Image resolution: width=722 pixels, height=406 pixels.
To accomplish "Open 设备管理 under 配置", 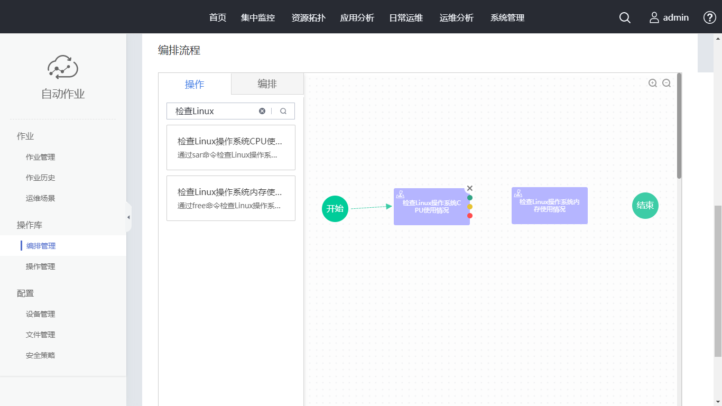I will click(x=41, y=314).
